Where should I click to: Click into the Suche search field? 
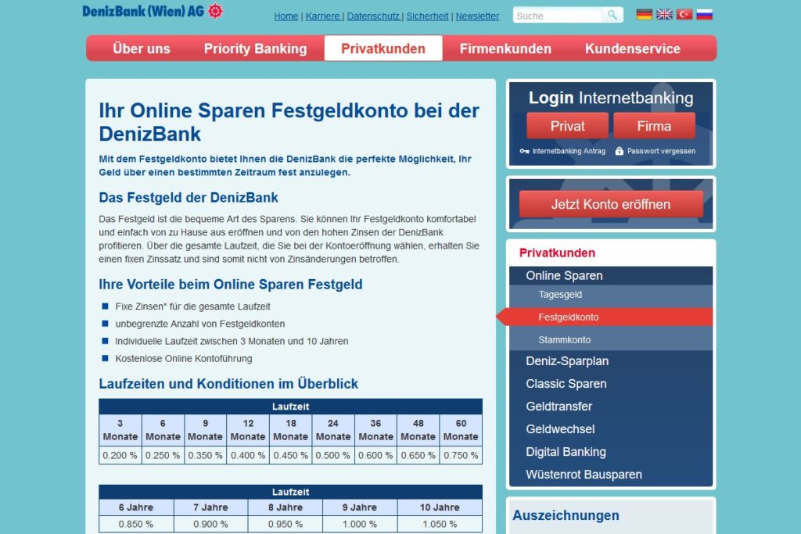coord(555,14)
